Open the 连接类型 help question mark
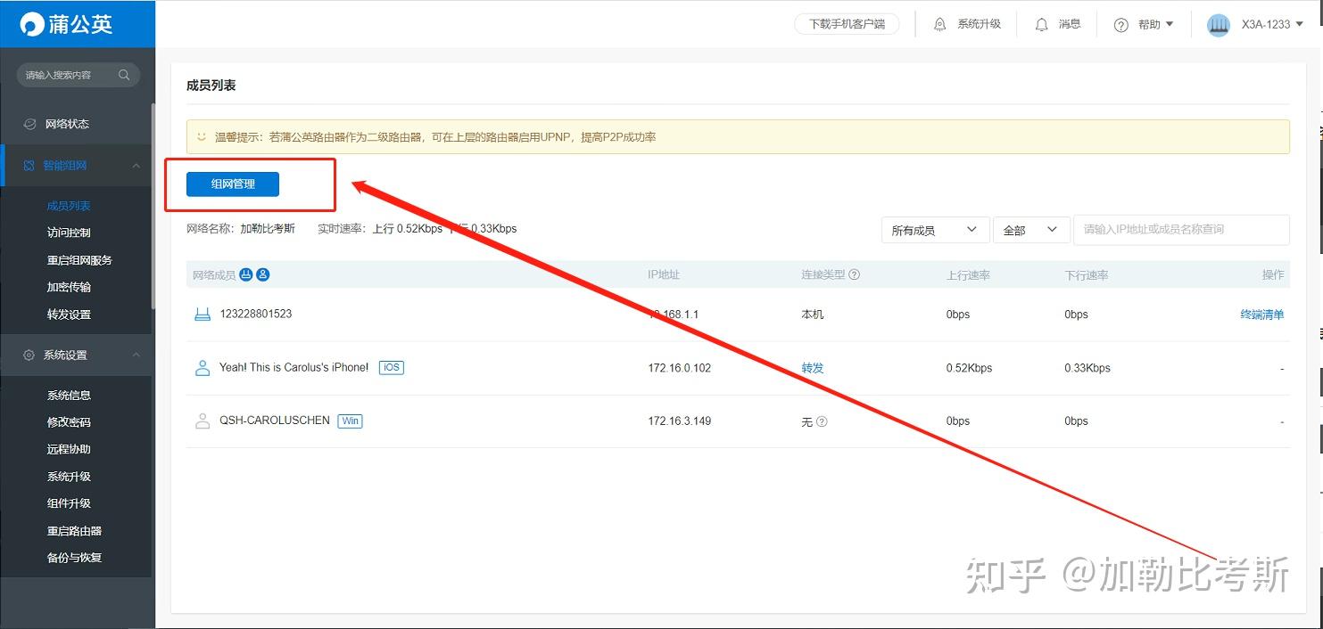Image resolution: width=1323 pixels, height=629 pixels. click(854, 274)
